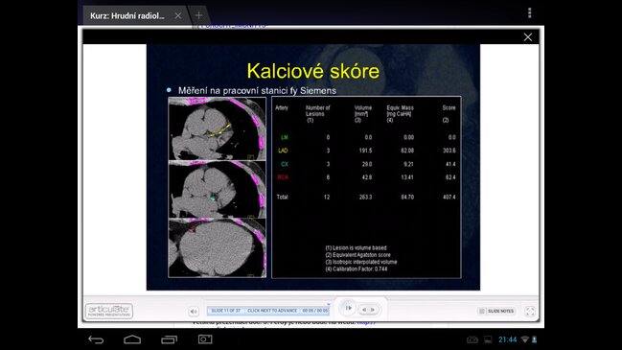The height and width of the screenshot is (350, 622).
Task: Click the slide progress bar
Action: (268, 311)
